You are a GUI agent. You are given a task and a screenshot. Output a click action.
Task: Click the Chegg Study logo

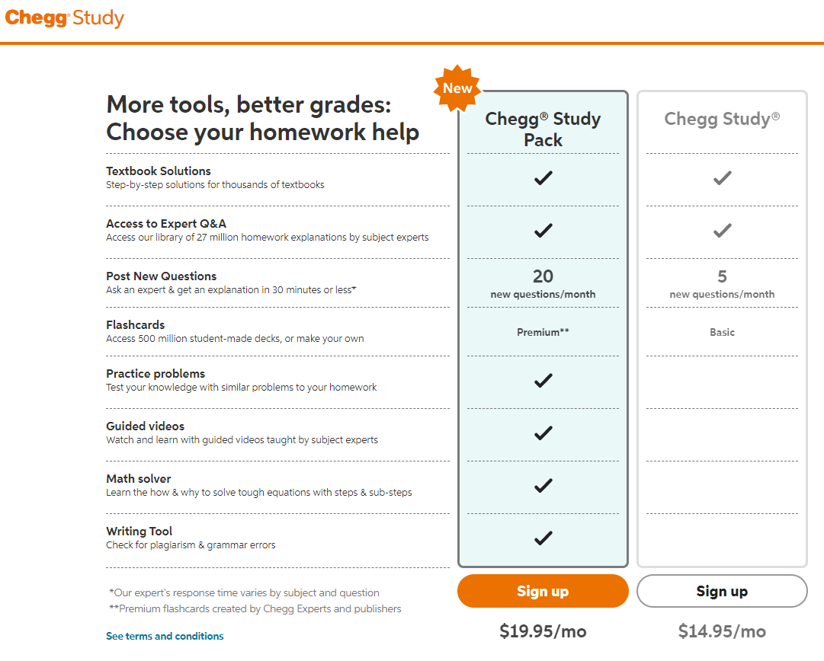tap(65, 18)
